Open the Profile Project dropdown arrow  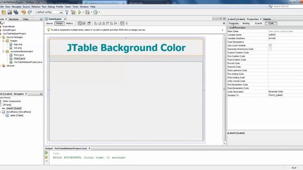[99, 12]
